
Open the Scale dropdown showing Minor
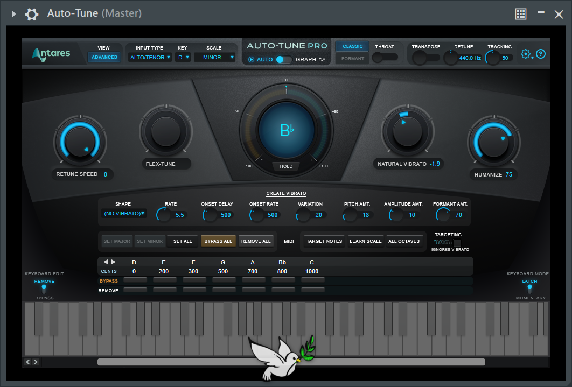(214, 57)
